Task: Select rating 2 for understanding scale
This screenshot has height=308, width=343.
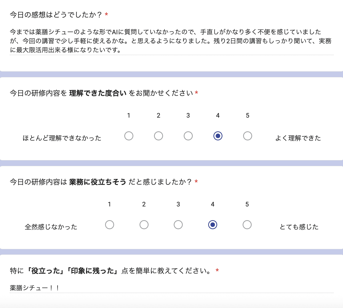Action: 159,136
